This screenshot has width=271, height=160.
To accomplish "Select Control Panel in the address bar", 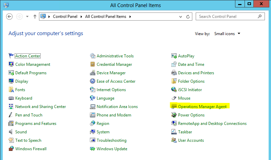I will pyautogui.click(x=65, y=17).
